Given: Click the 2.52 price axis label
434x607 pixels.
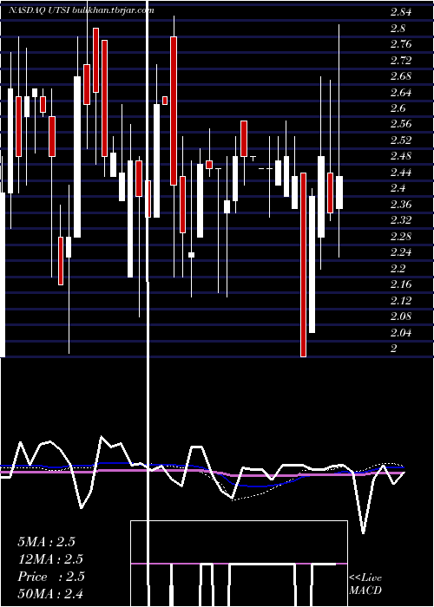Looking at the screenshot, I should coord(401,140).
